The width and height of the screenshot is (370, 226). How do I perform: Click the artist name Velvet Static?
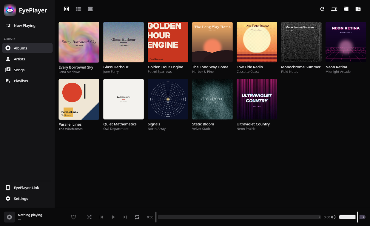pos(201,129)
